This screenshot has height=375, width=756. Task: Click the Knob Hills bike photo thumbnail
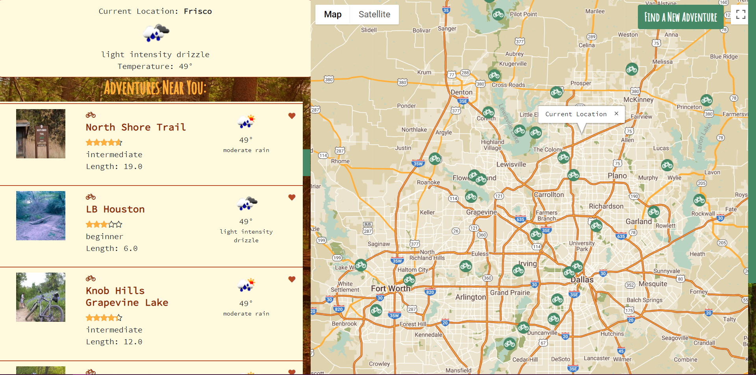coord(41,297)
